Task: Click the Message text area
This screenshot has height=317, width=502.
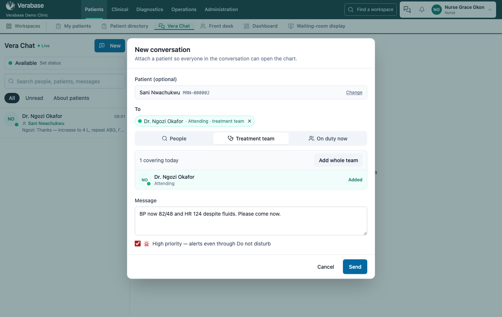Action: coord(251,221)
